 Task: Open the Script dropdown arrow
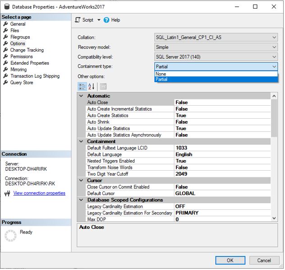99,20
